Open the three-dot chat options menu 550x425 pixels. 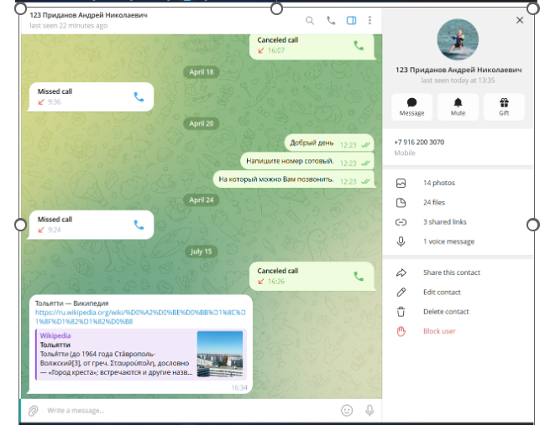pyautogui.click(x=369, y=20)
